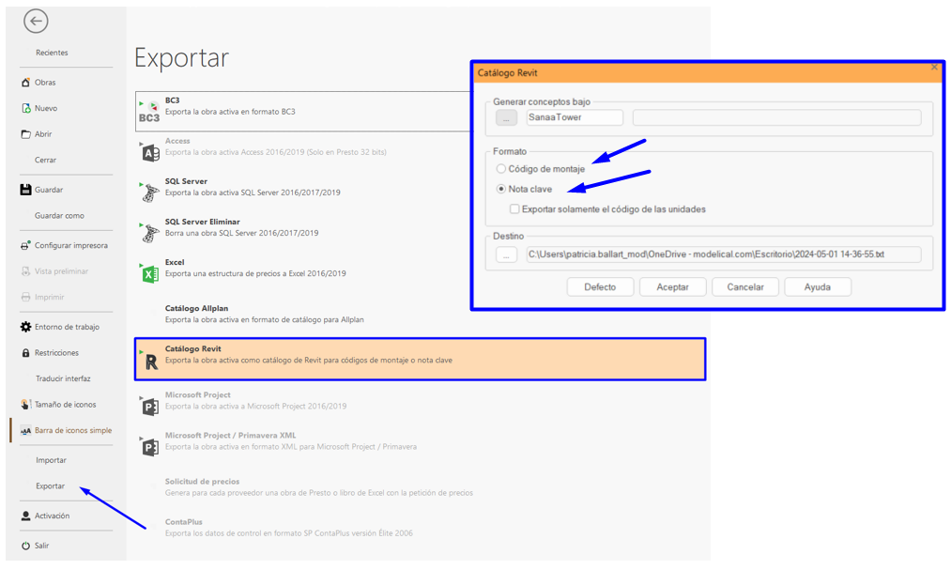
Task: Confirm with the Aceptar button
Action: pos(672,286)
